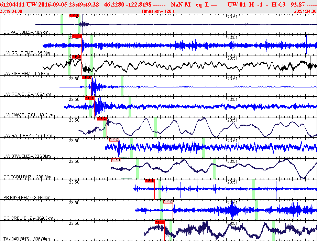Viewport: 317px width, 241px height.
Task: Click the UW RATT BHZ 154.0km station label
Action: pos(28,136)
